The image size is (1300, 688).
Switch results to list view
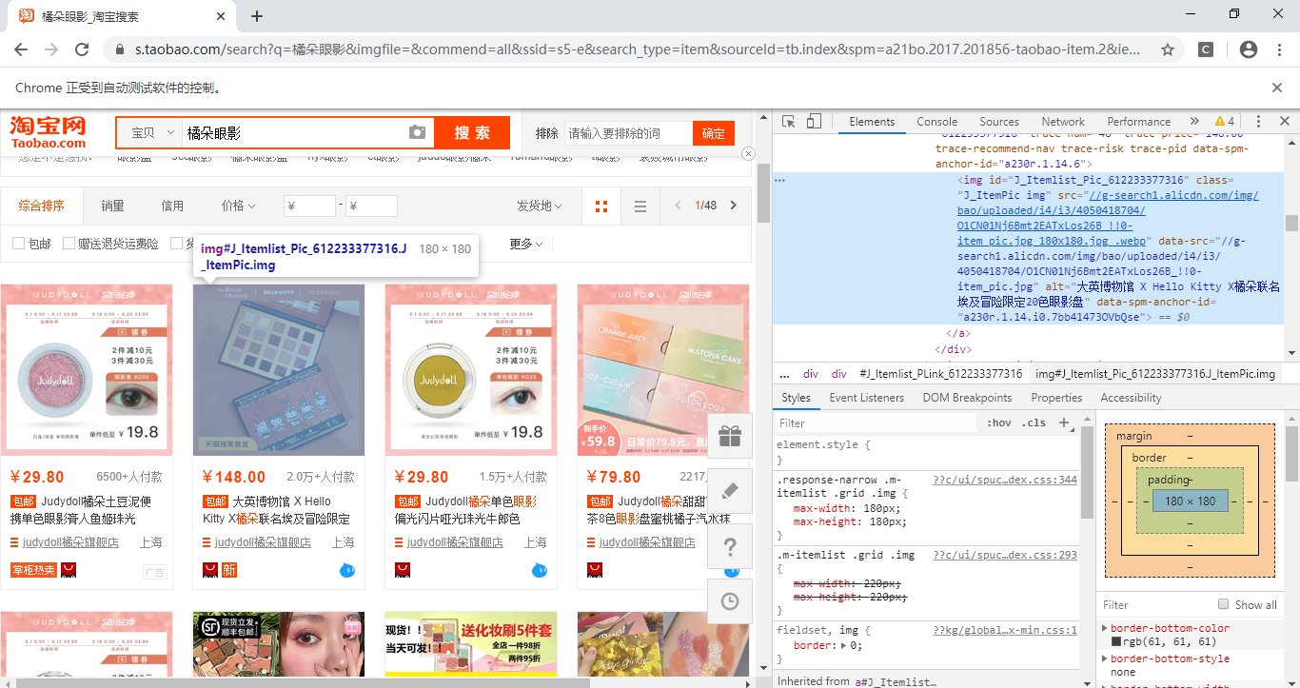(x=640, y=206)
